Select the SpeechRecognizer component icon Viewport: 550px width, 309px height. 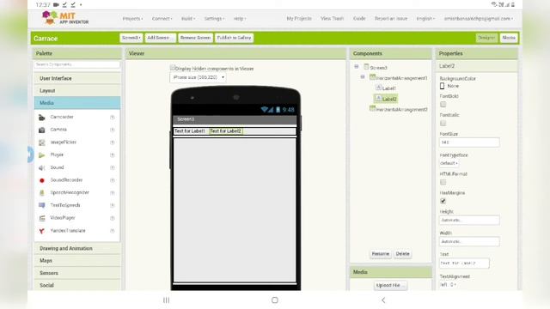(42, 192)
